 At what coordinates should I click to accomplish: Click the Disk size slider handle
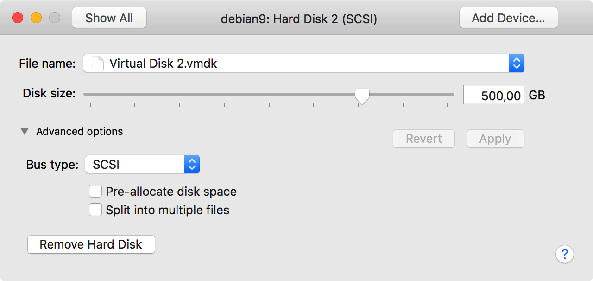click(362, 96)
